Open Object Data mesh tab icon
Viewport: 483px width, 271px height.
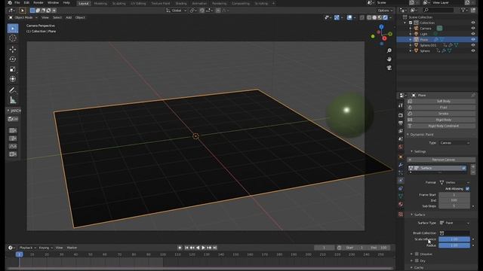[401, 196]
